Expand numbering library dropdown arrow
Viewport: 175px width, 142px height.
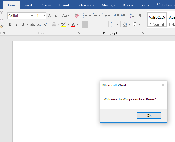pos(100,16)
